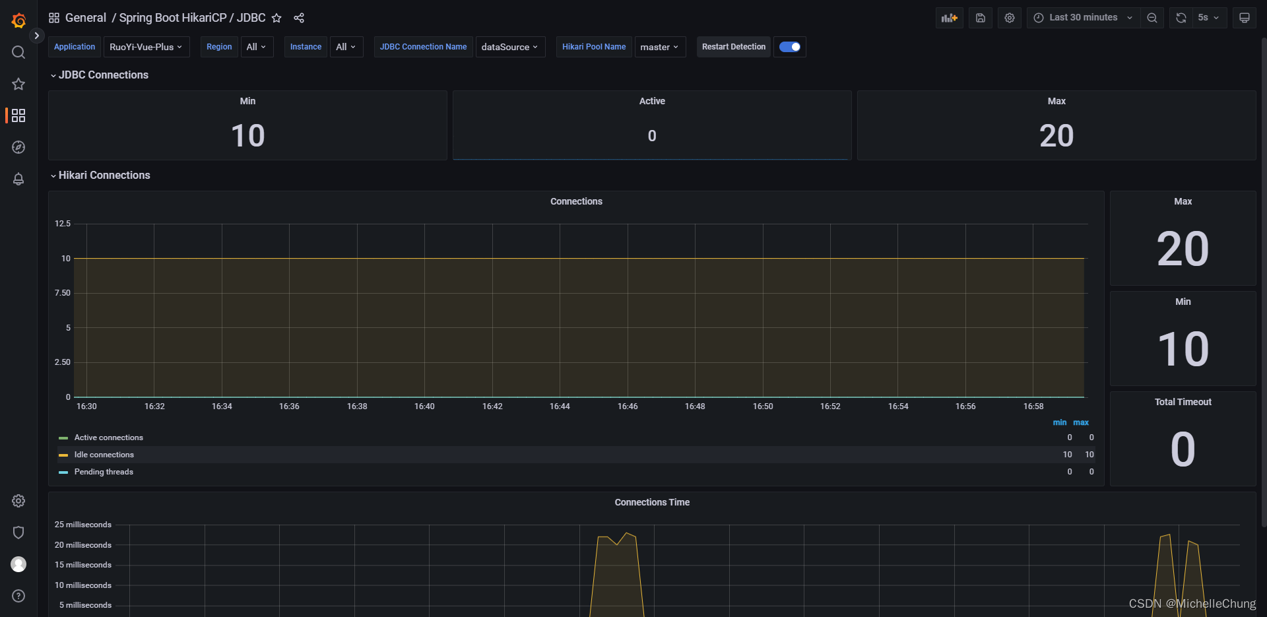Screen dimensions: 1267x617
Task: Open the Active panel title menu
Action: [652, 101]
